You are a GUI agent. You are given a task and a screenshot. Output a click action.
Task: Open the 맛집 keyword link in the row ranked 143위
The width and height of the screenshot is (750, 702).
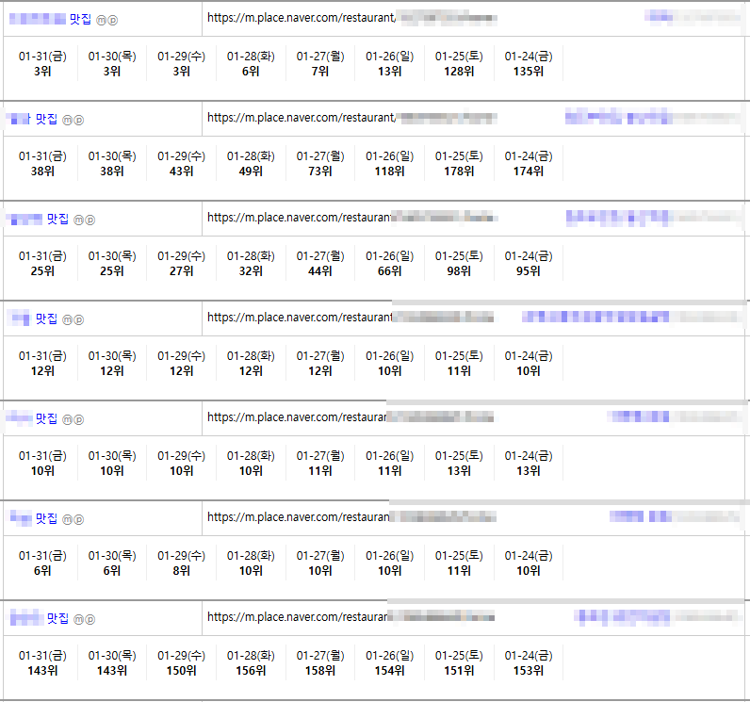(x=58, y=618)
